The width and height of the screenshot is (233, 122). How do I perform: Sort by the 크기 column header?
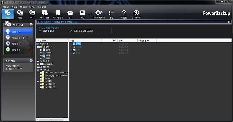pos(110,40)
